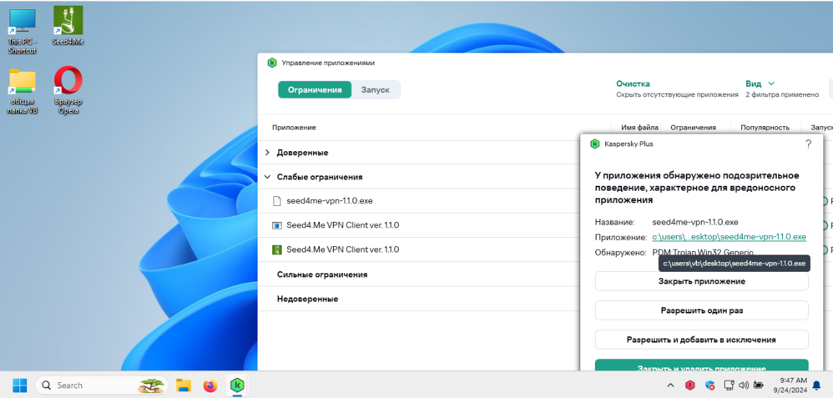Launch Firefox from the taskbar
The image size is (833, 398).
click(210, 385)
